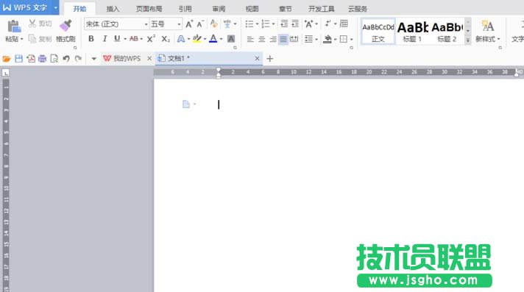Viewport: 524px width, 292px height.
Task: Open the phonetic guide (变) icon
Action: [227, 24]
